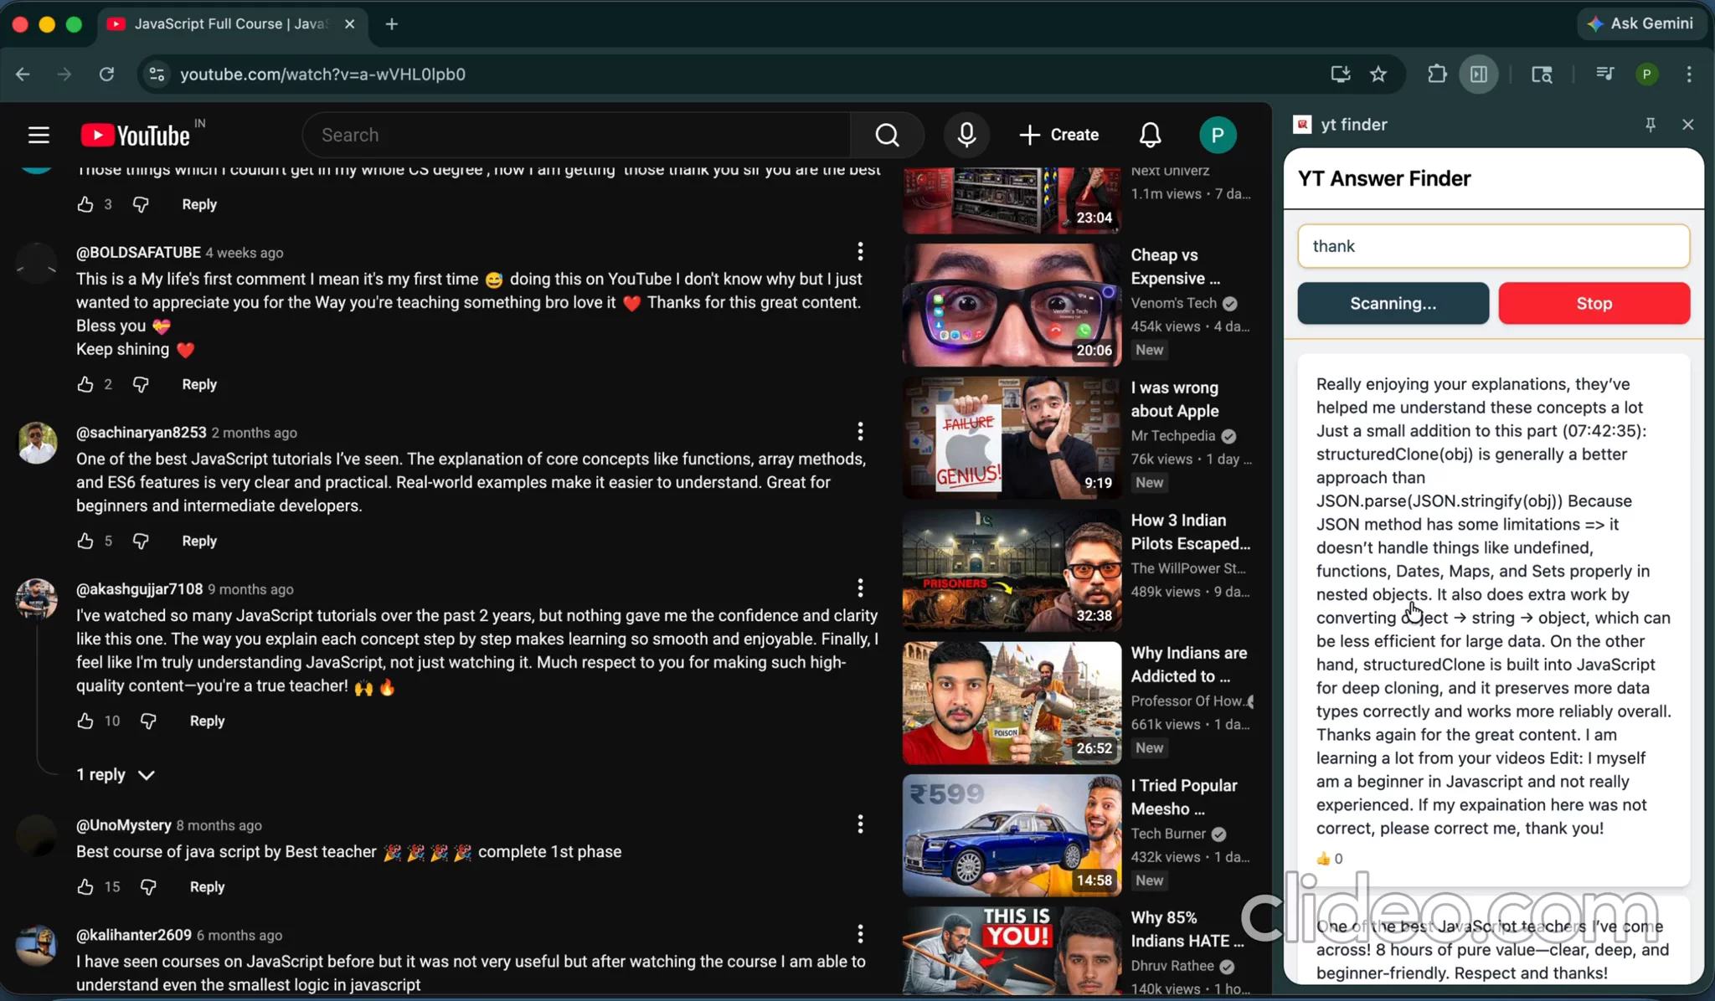Viewport: 1715px width, 1001px height.
Task: Click the Ask Gemini button
Action: click(x=1640, y=24)
